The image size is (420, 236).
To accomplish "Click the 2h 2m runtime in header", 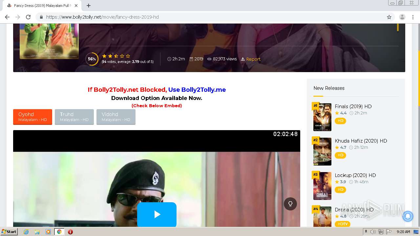I will (x=178, y=59).
